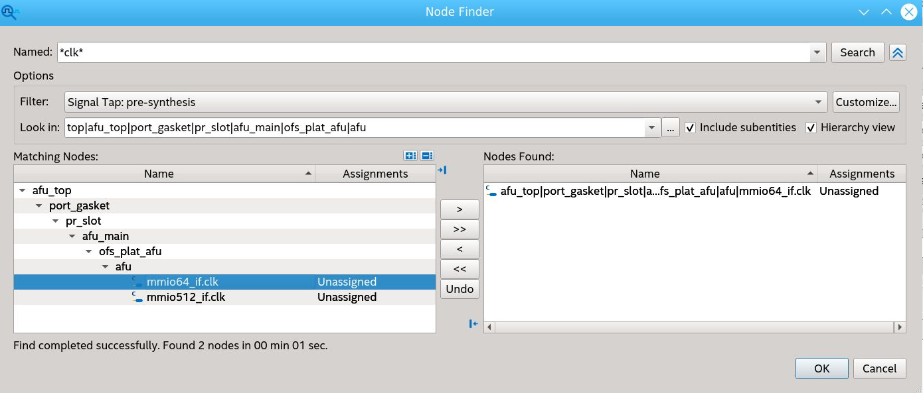This screenshot has height=393, width=923.
Task: Sort by the Name column header in Matching Nodes
Action: 159,174
